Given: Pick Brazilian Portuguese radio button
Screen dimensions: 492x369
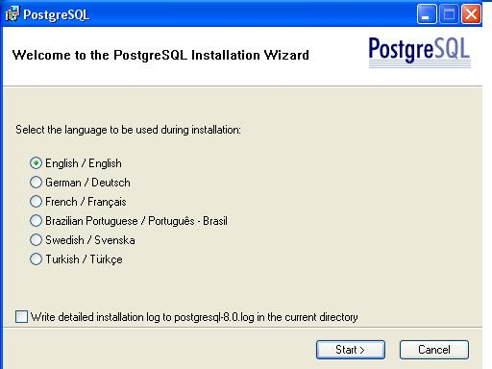Looking at the screenshot, I should (x=36, y=221).
